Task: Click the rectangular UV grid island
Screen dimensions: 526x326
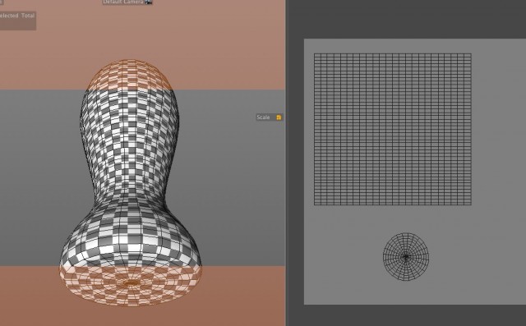Action: click(x=393, y=129)
